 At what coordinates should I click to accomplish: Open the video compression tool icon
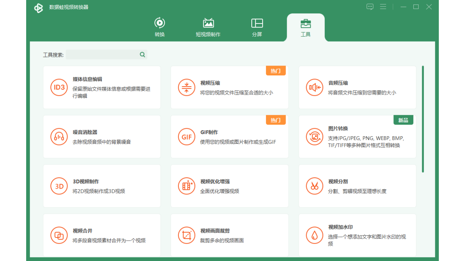click(x=187, y=87)
